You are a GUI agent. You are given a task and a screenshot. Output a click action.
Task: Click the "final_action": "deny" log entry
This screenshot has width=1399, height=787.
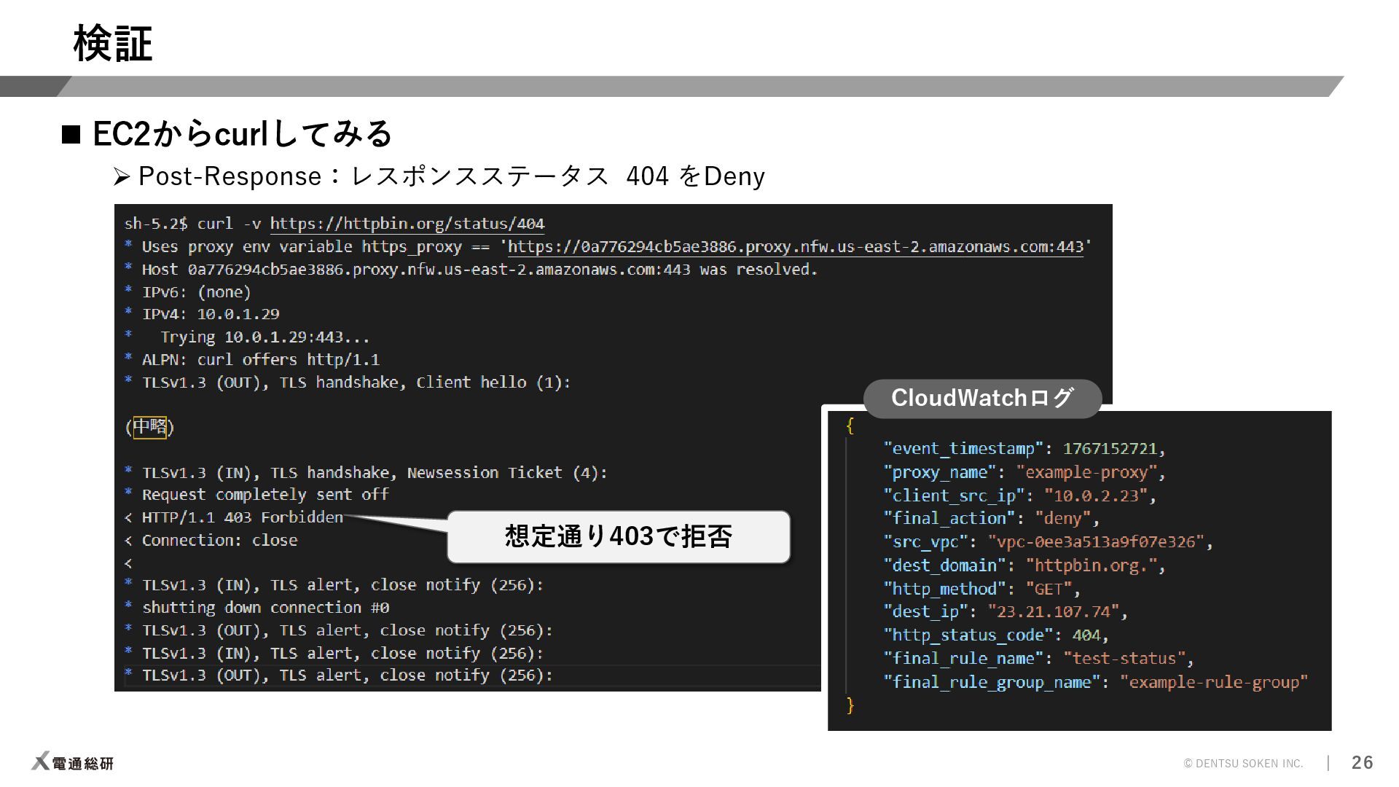tap(990, 518)
